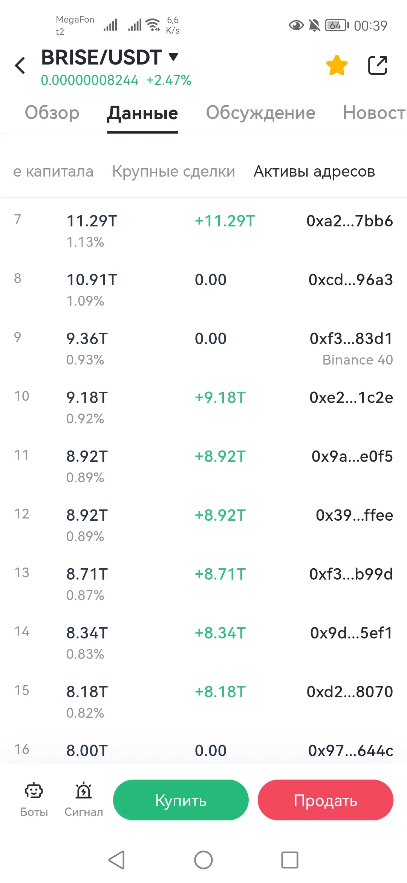Open address 0xa2...7bb6 in row 7
Image resolution: width=407 pixels, height=883 pixels.
(350, 221)
